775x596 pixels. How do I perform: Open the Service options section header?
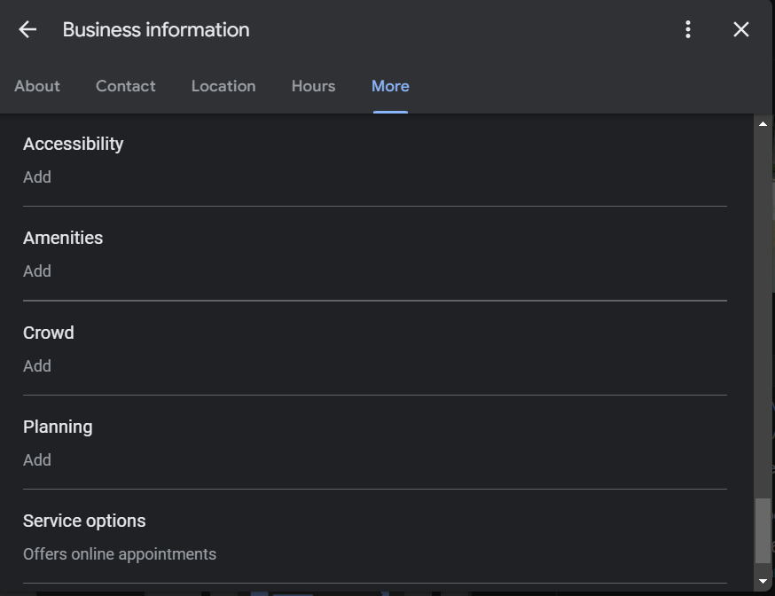coord(84,521)
